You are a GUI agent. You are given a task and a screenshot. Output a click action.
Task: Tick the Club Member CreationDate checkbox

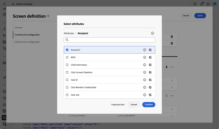pos(67,87)
